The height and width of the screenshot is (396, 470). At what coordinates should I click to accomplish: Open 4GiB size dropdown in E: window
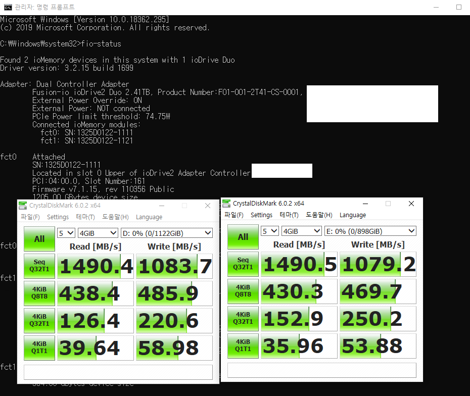point(302,231)
